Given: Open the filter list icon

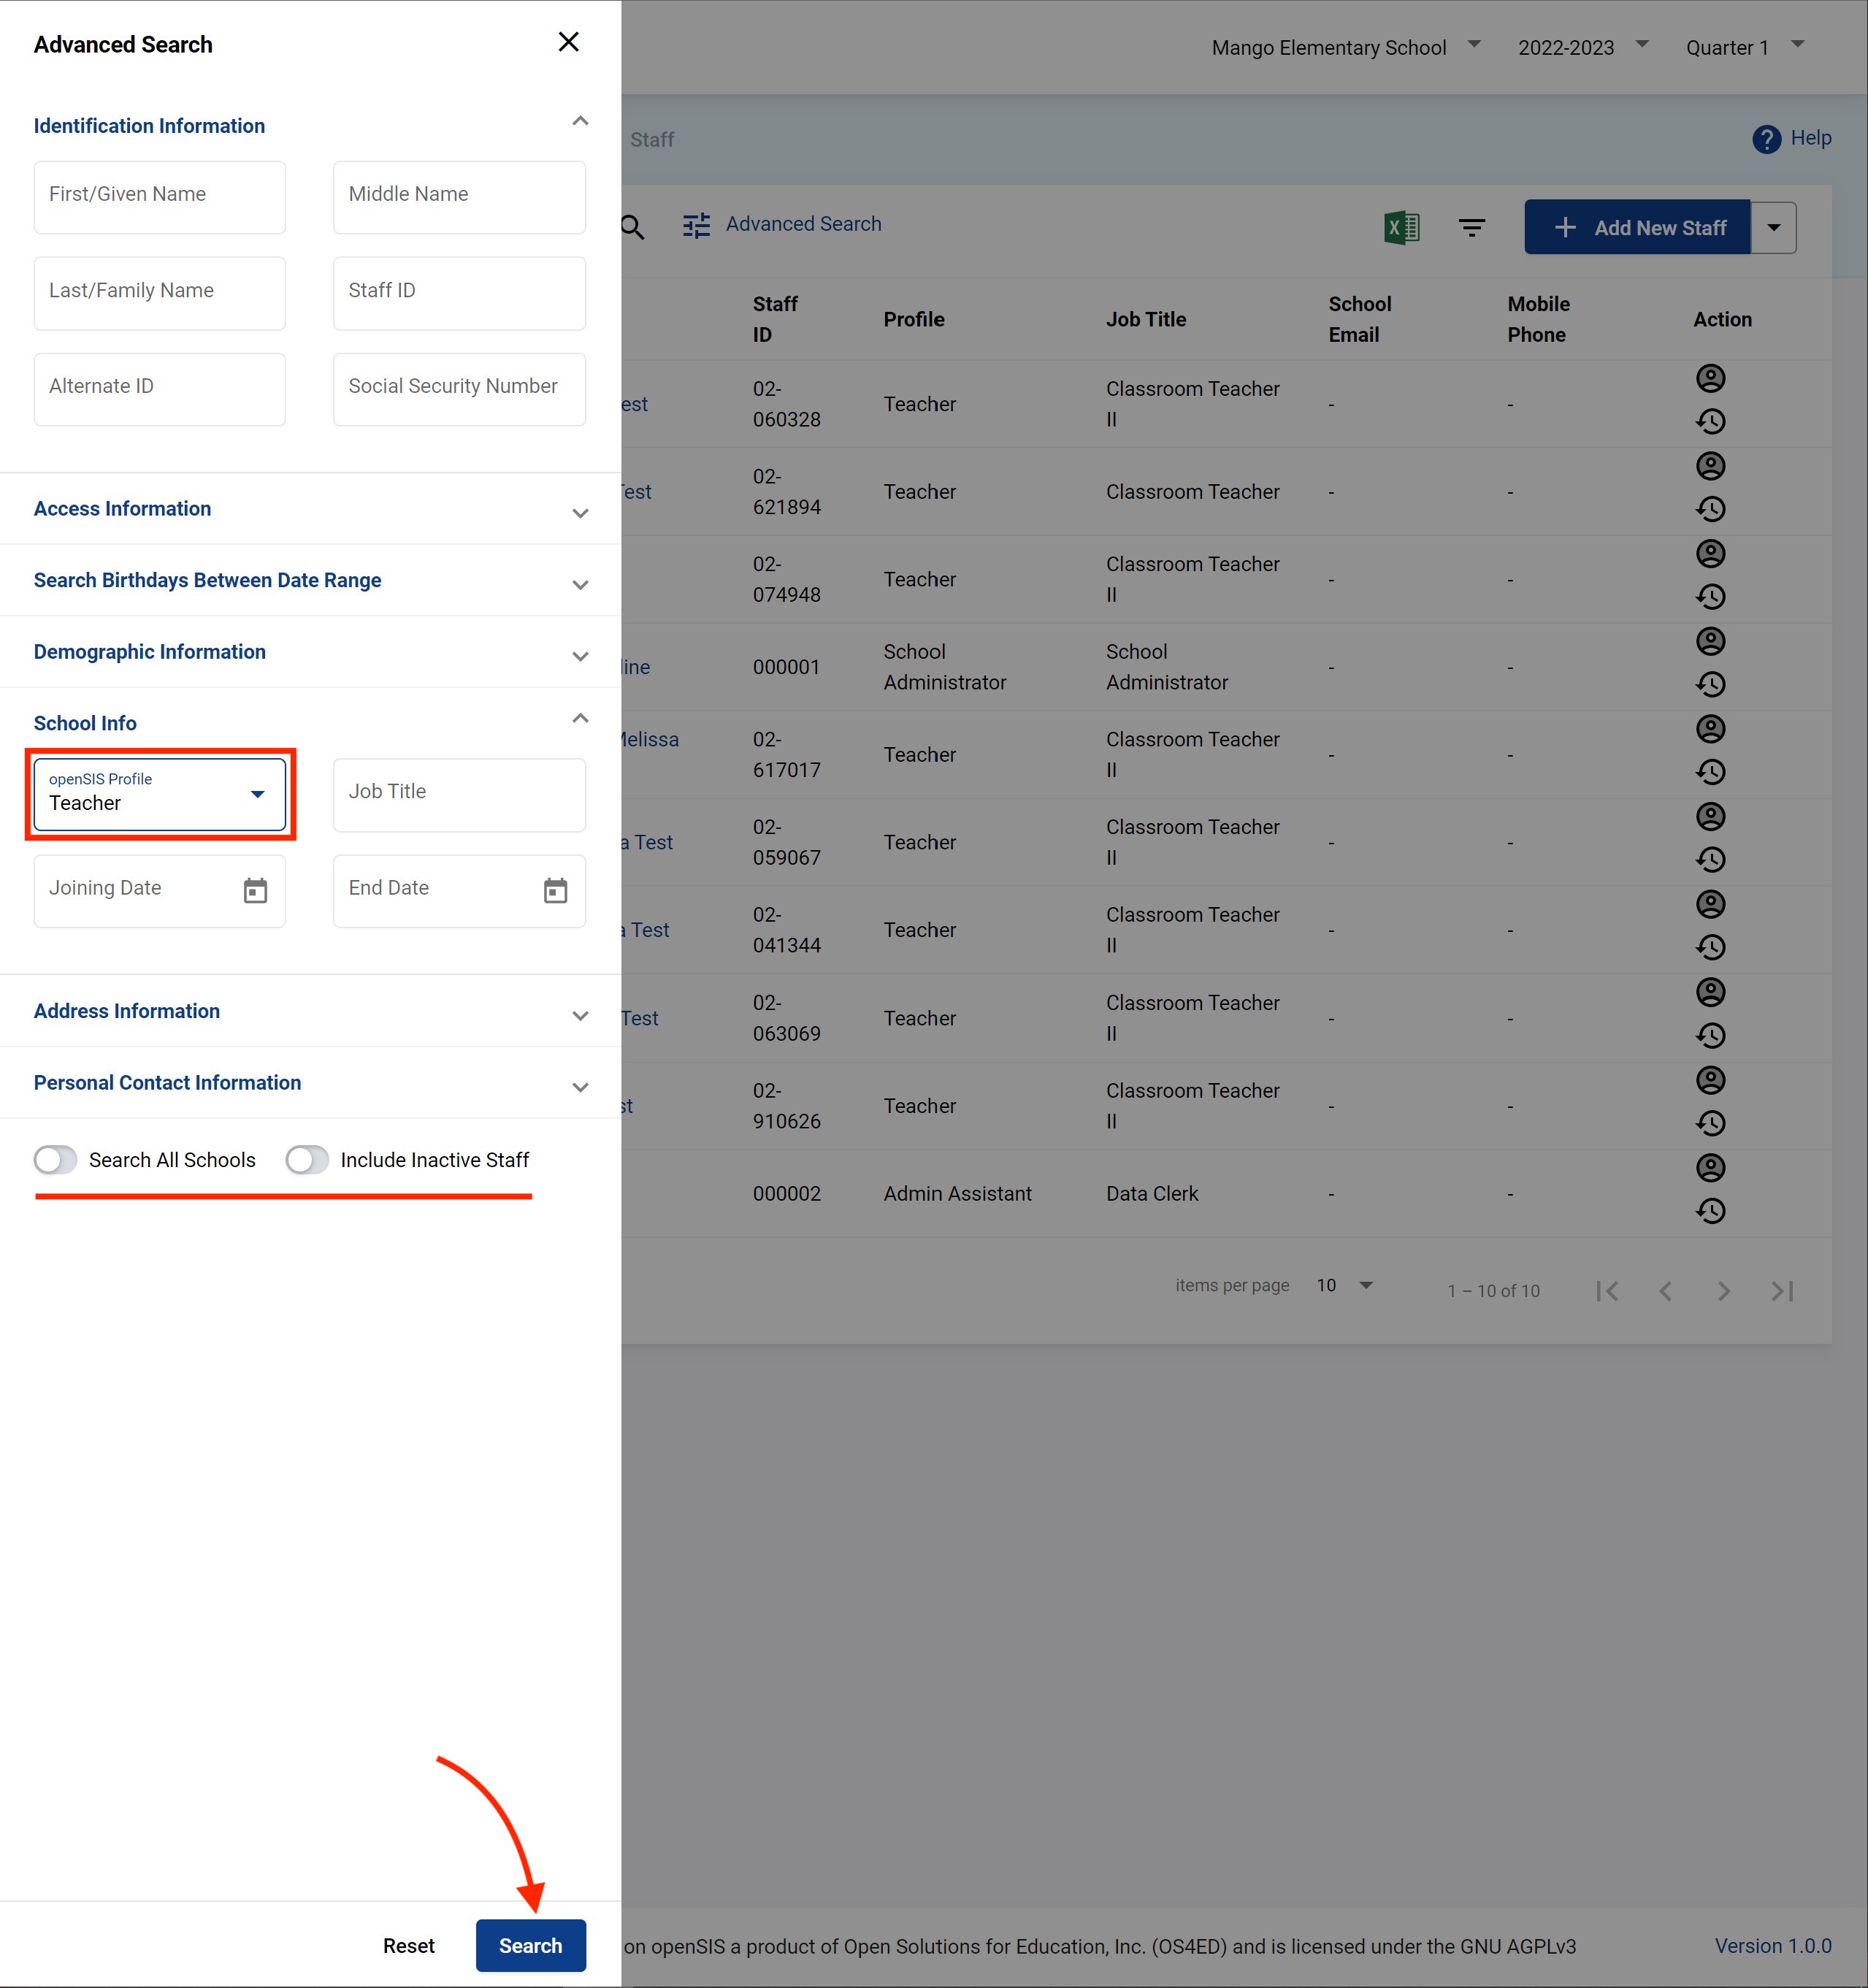Looking at the screenshot, I should click(1471, 228).
